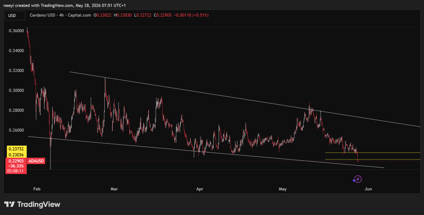Open the USD currency selector
Screen dimensions: 424x215
tap(15, 15)
